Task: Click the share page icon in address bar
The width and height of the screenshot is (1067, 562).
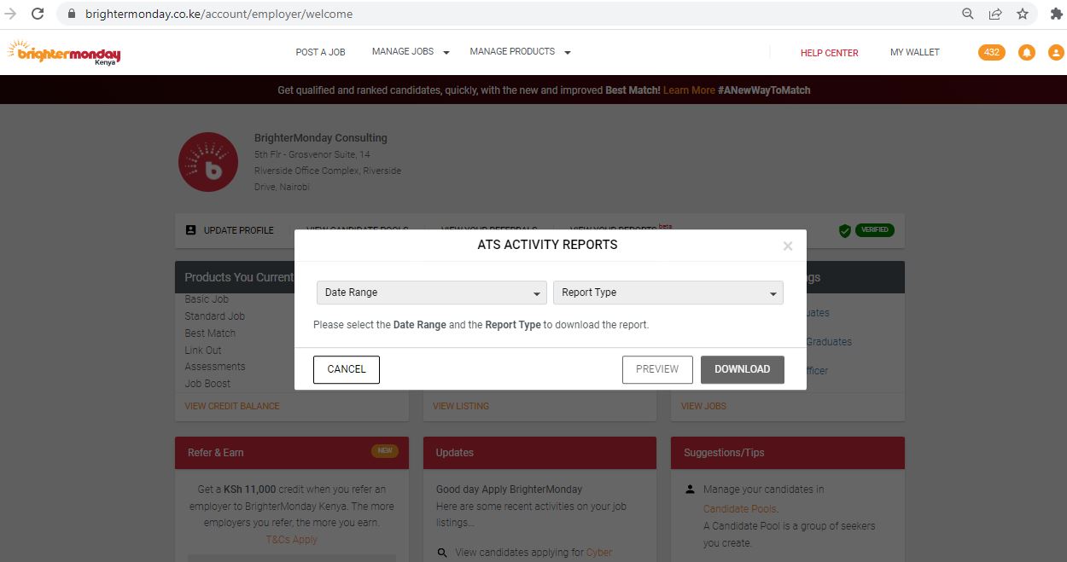Action: pyautogui.click(x=995, y=14)
